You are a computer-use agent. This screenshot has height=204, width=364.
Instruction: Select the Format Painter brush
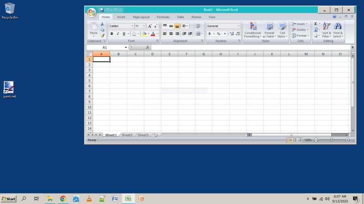[x=102, y=35]
